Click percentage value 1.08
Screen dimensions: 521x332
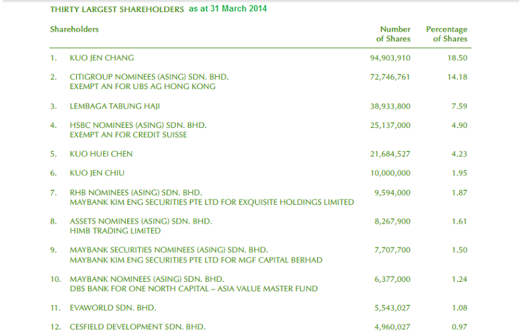pos(459,308)
